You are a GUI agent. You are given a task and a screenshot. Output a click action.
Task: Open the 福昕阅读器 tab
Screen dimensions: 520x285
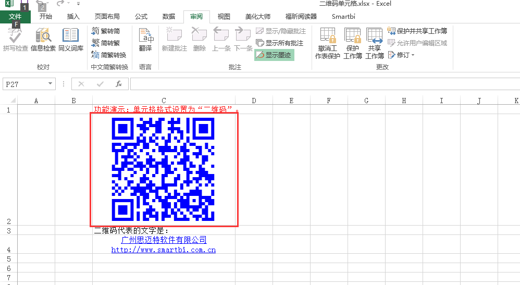(301, 17)
